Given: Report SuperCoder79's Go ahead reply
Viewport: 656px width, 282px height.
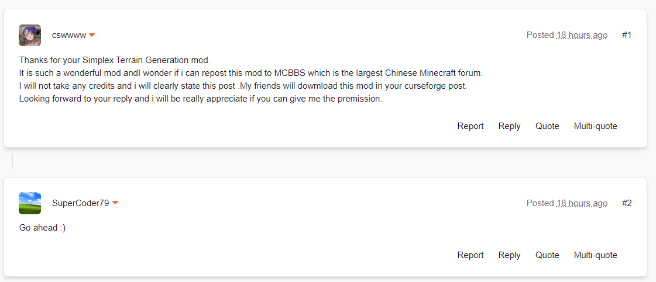Looking at the screenshot, I should coord(470,255).
